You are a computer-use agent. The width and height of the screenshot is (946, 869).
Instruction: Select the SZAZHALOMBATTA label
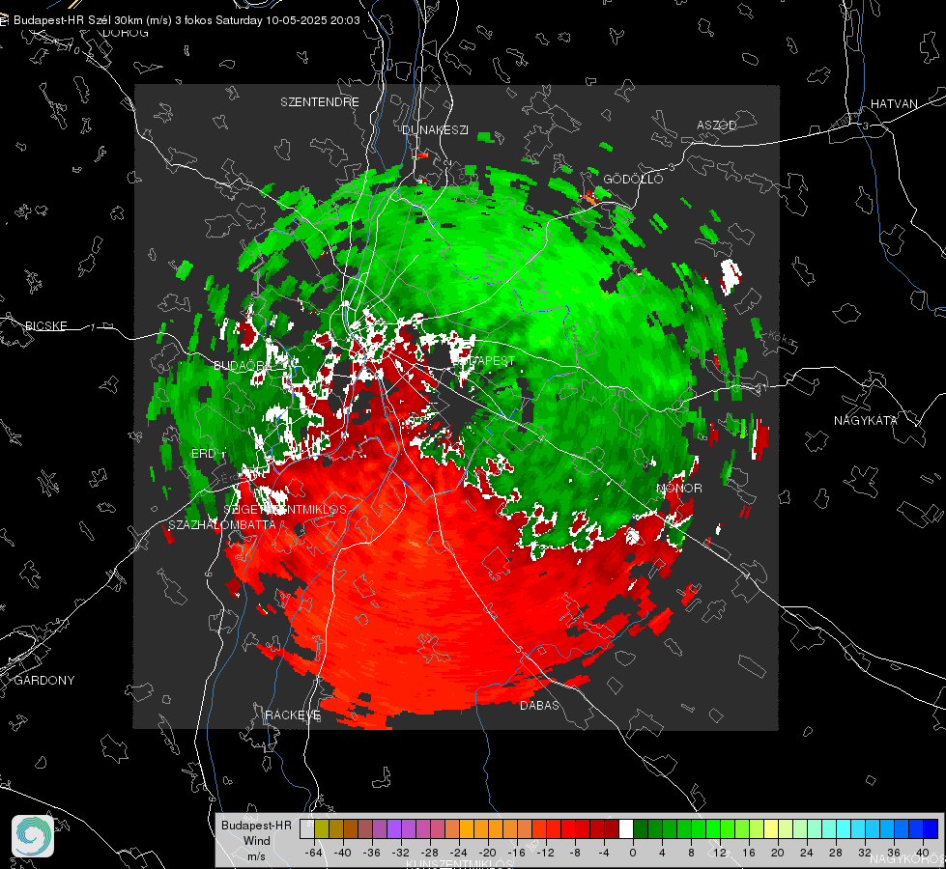(222, 524)
